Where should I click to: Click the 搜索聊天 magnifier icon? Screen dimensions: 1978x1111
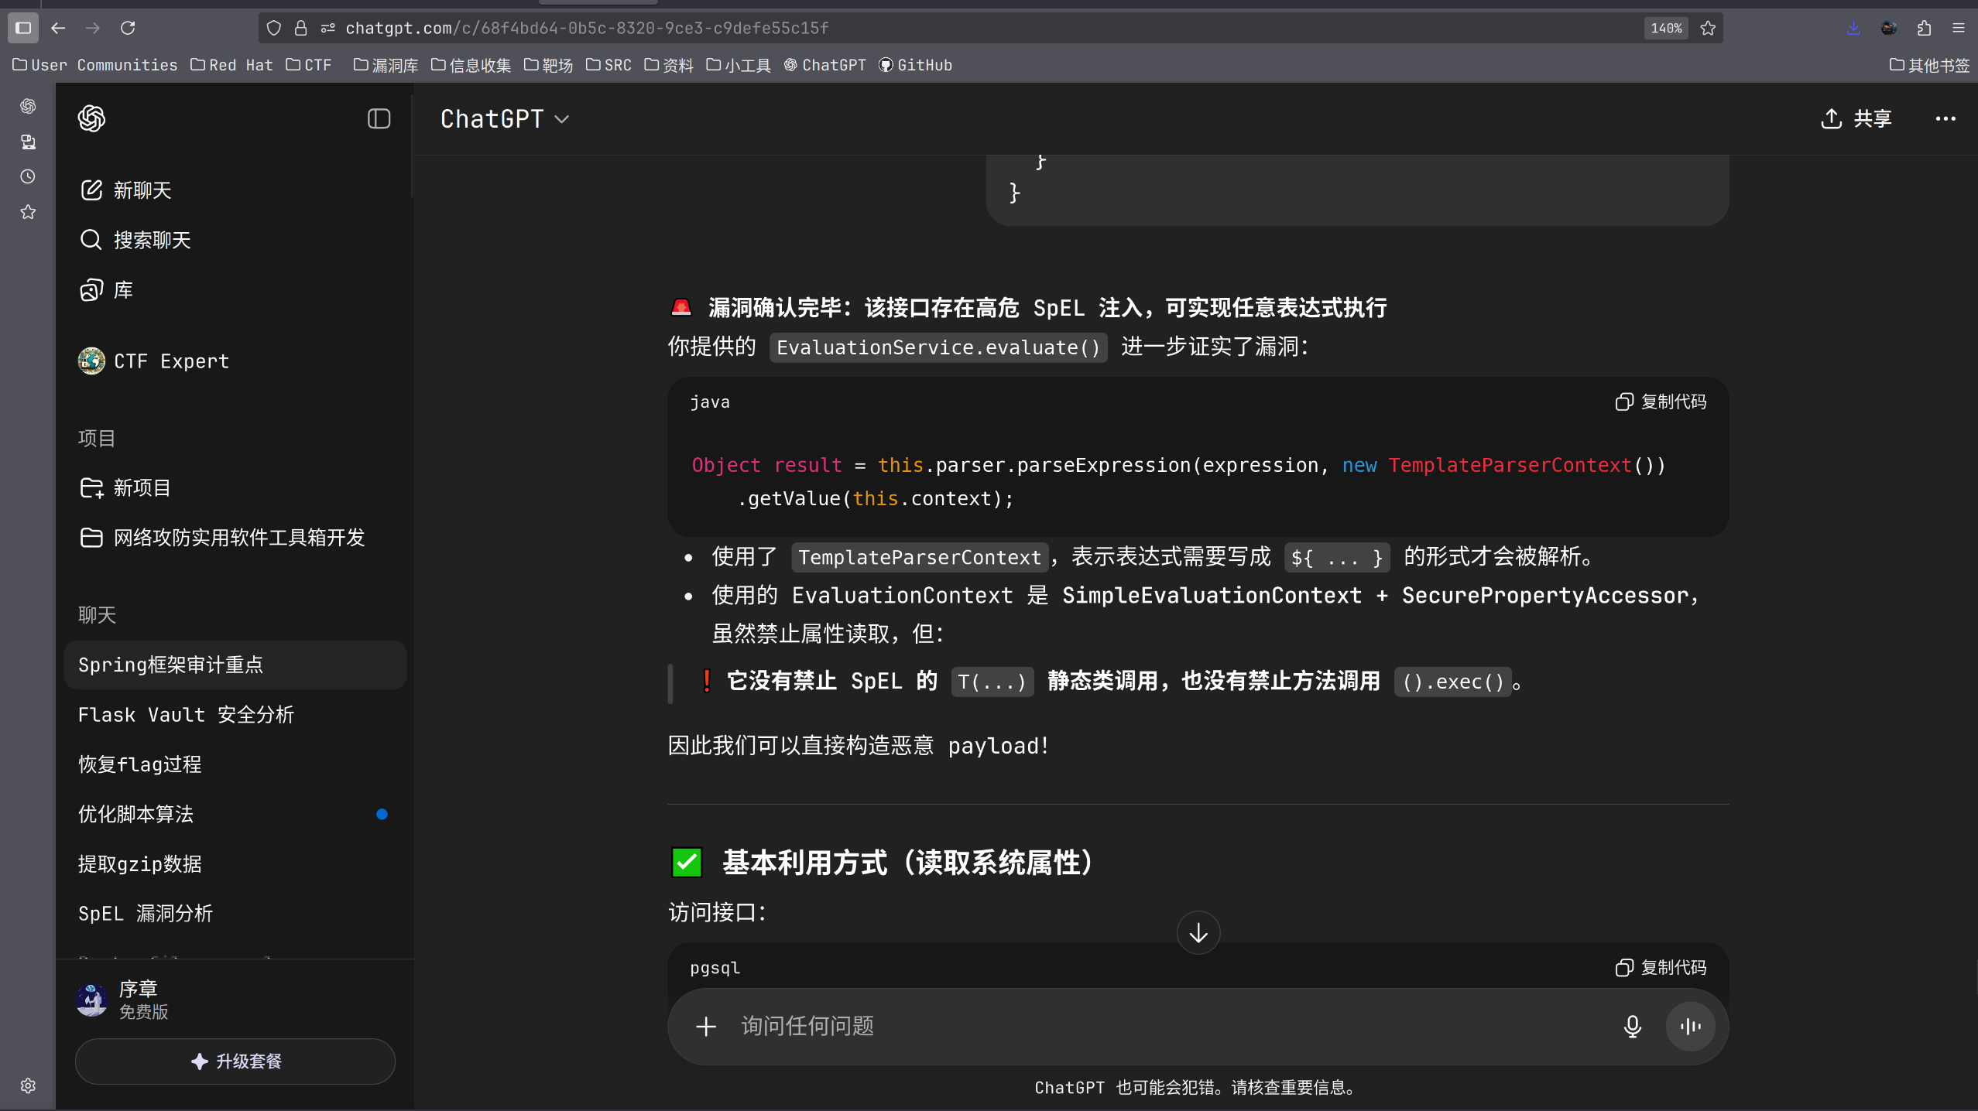click(x=91, y=240)
